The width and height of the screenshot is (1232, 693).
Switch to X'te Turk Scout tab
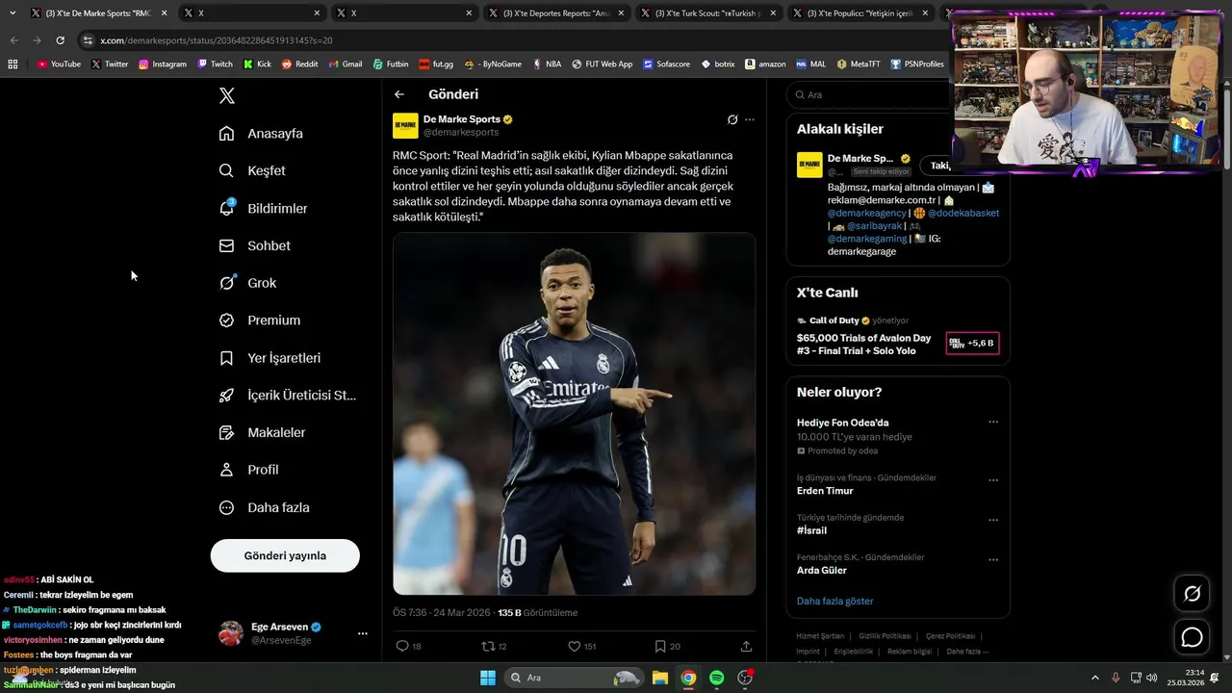tap(710, 13)
